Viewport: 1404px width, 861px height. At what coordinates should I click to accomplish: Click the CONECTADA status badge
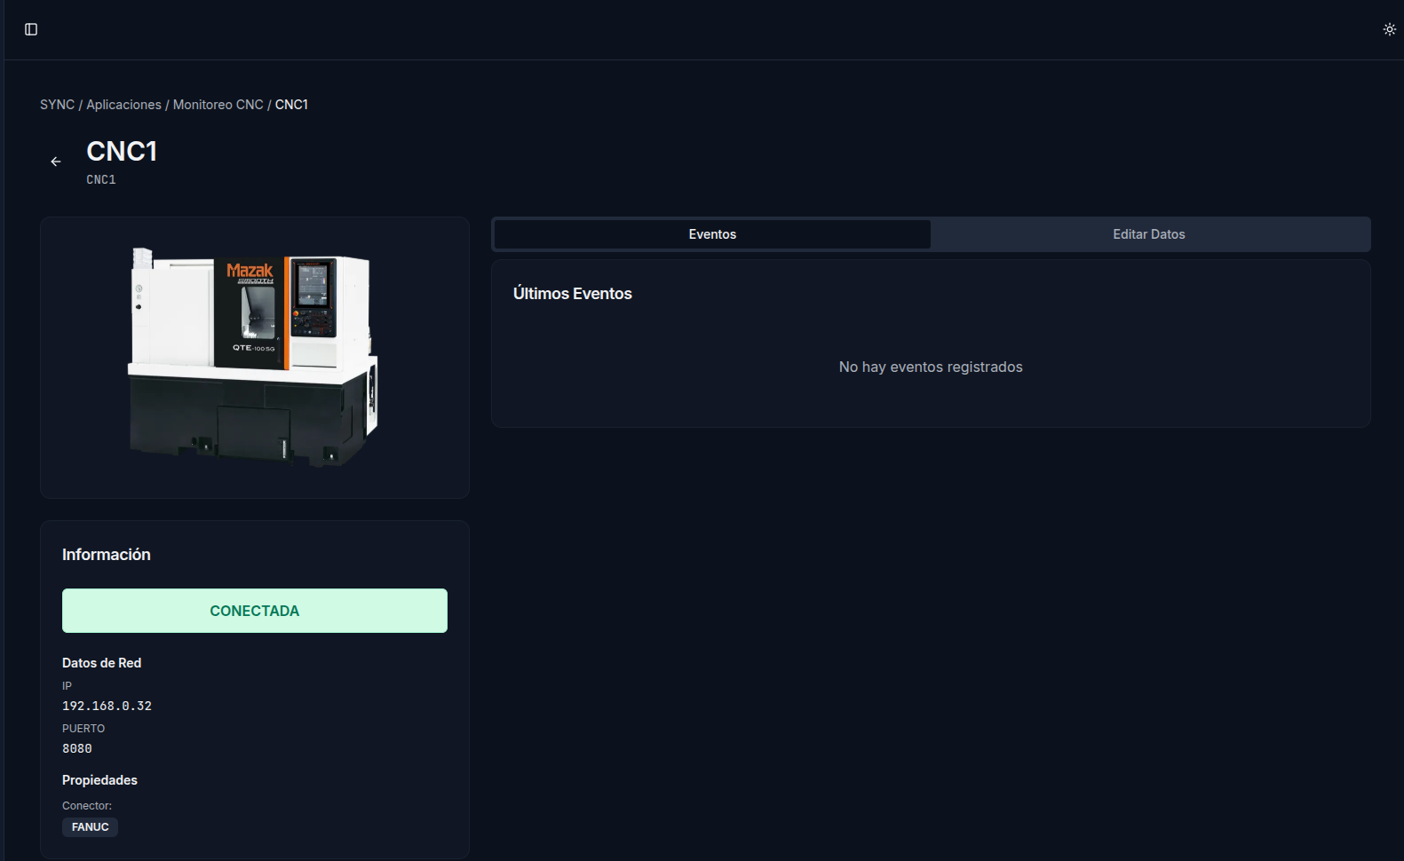pyautogui.click(x=255, y=611)
